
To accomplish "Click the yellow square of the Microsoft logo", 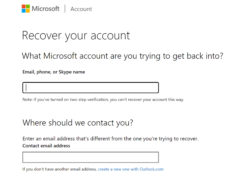I will pos(28,11).
